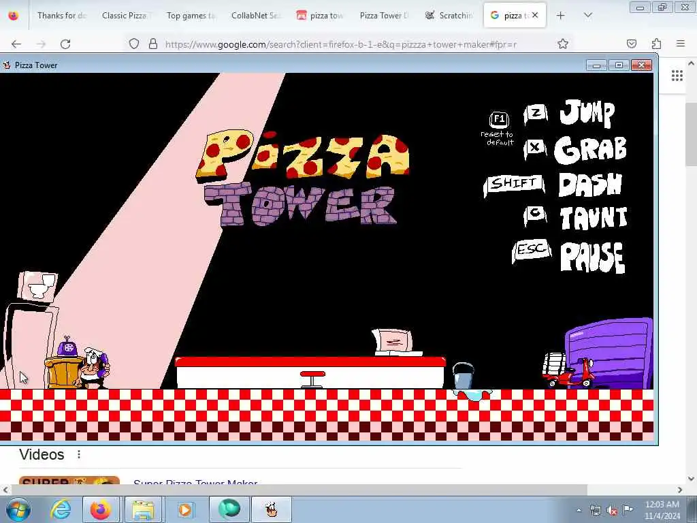Open a new browser tab

pos(561,16)
